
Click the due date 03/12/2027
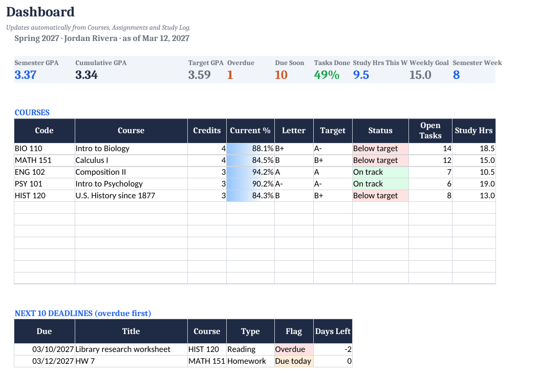pyautogui.click(x=45, y=361)
